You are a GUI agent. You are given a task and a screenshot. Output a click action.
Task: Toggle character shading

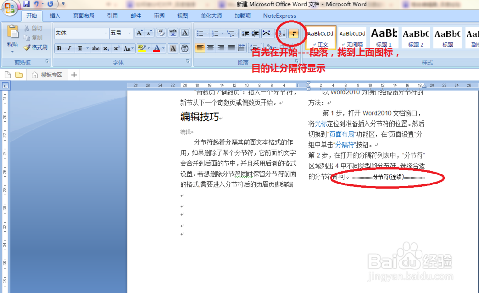pos(173,48)
